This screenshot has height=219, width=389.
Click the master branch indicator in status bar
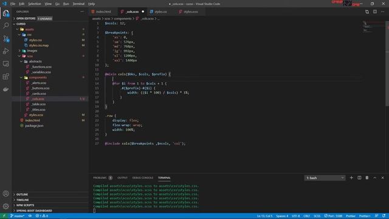click(18, 216)
